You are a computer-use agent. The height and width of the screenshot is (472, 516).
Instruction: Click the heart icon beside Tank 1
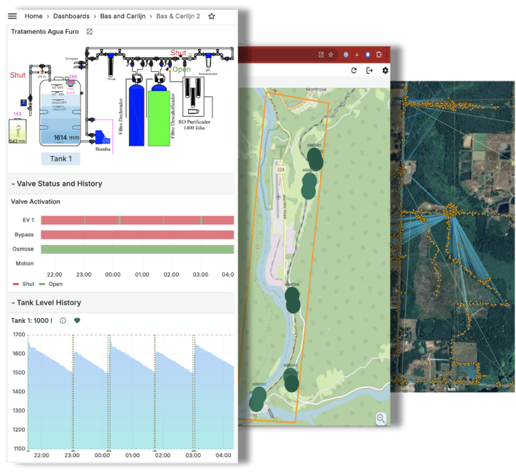click(x=77, y=320)
